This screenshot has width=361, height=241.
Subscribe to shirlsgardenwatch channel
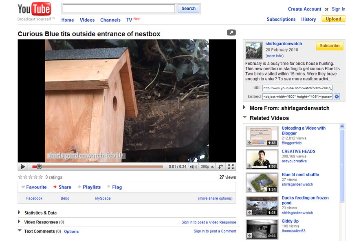tap(330, 46)
